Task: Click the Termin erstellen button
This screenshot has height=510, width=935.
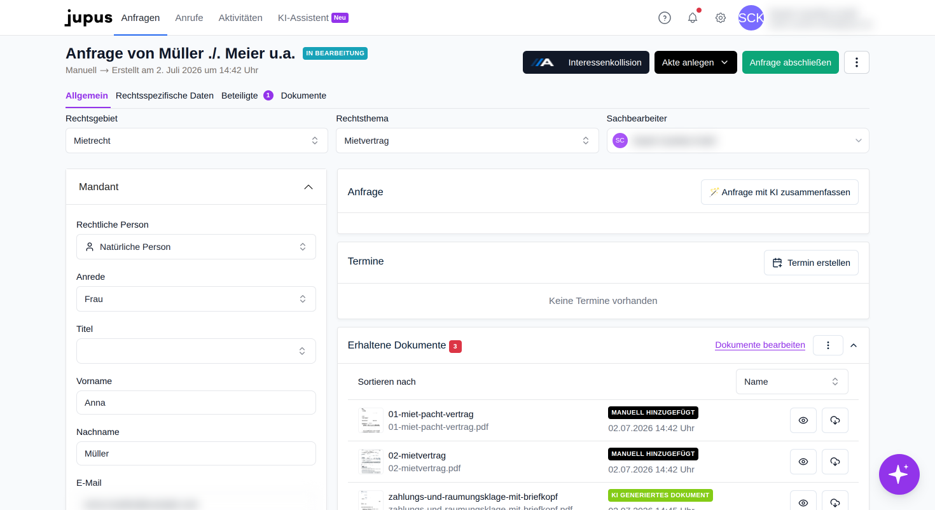Action: coord(811,263)
